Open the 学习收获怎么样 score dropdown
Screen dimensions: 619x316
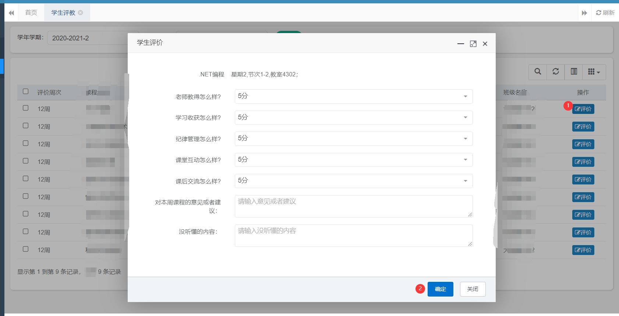354,118
